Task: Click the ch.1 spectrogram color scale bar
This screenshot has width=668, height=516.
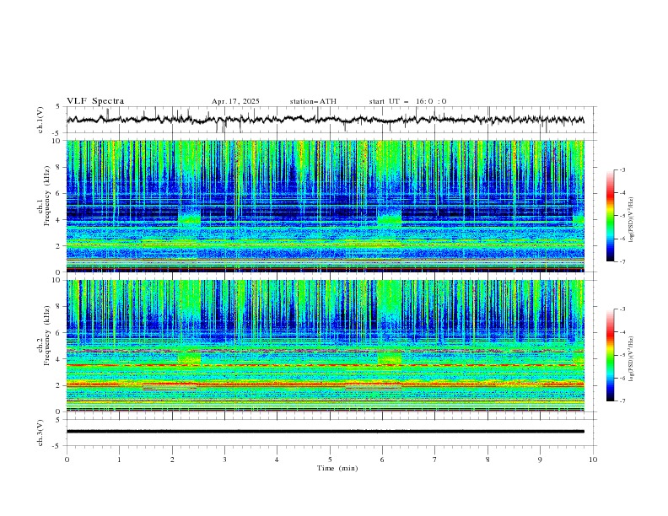Action: [611, 216]
